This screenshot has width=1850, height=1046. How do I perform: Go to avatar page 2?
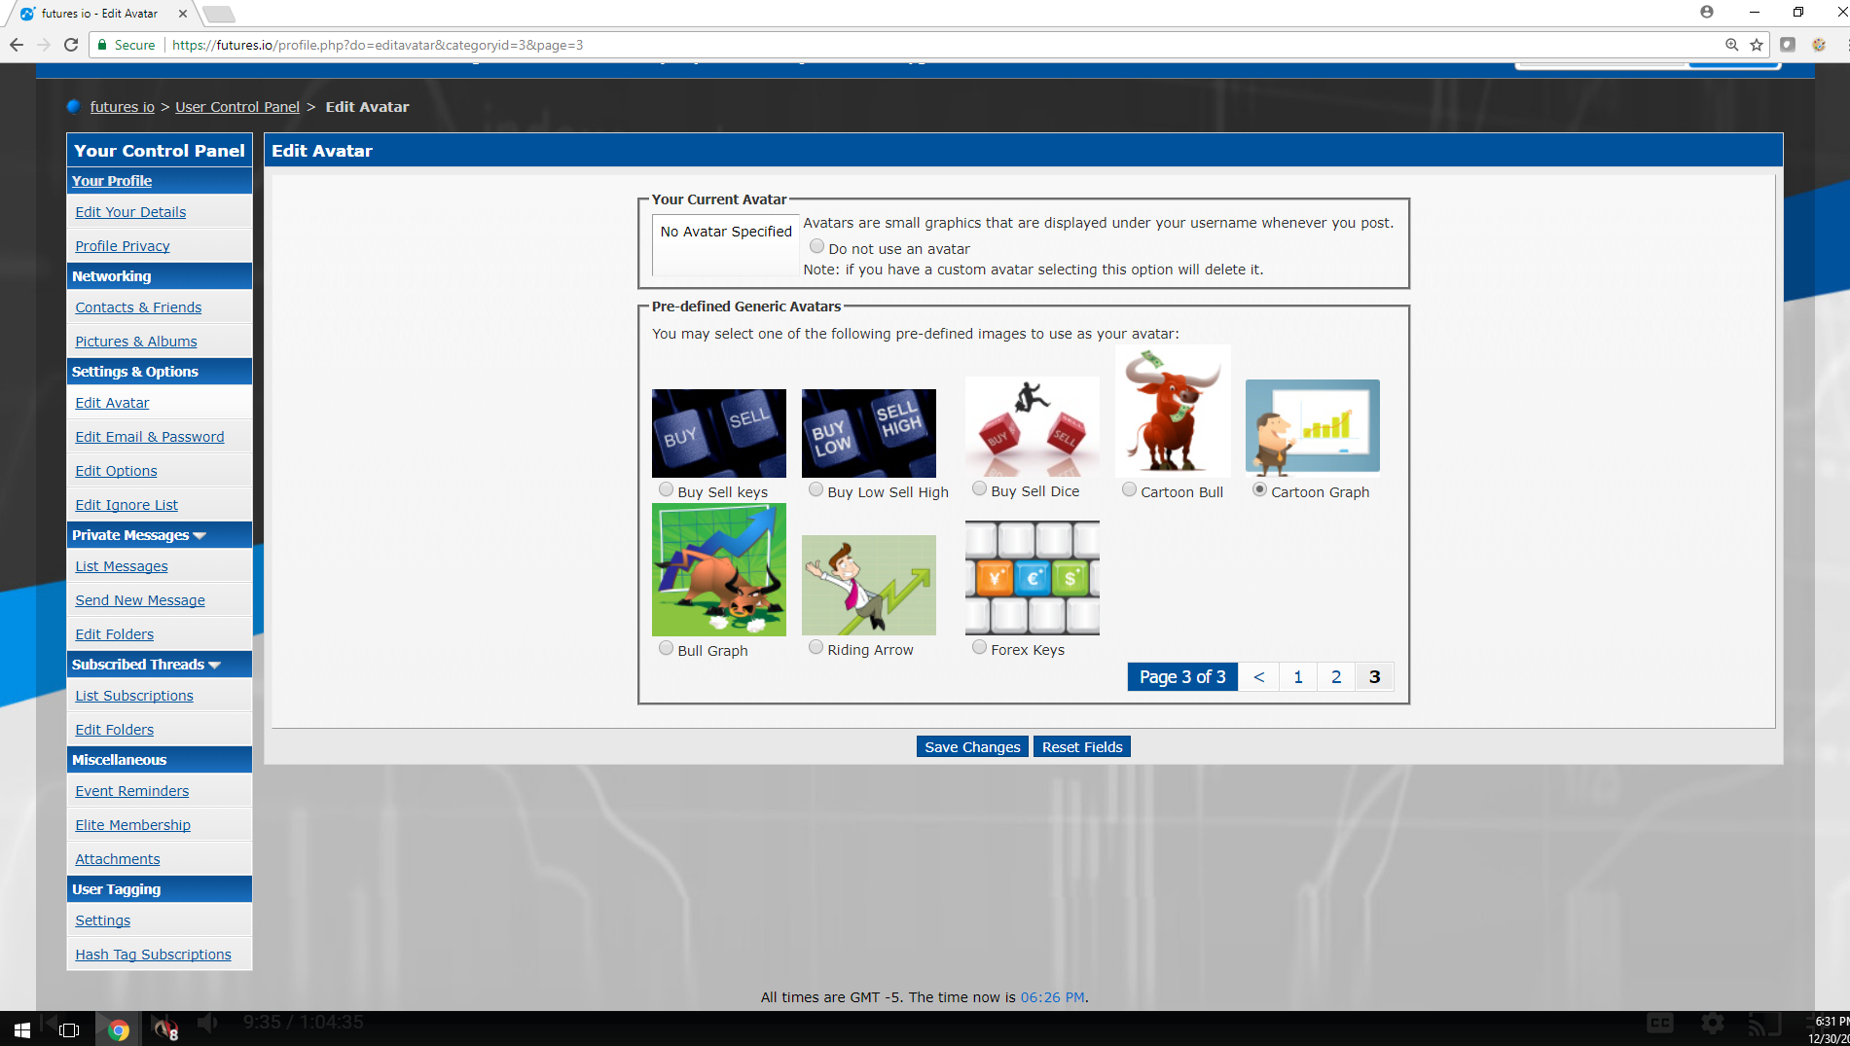(1336, 677)
